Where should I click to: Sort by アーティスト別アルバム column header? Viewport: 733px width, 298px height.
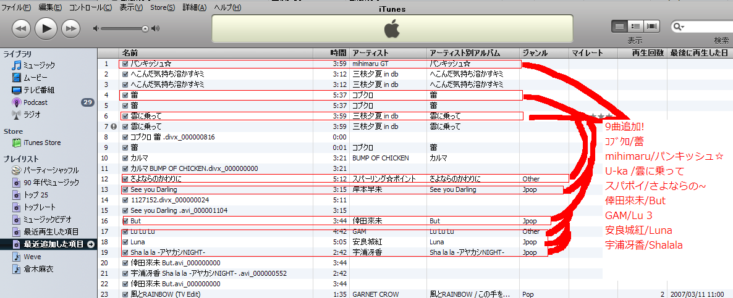[x=473, y=52]
